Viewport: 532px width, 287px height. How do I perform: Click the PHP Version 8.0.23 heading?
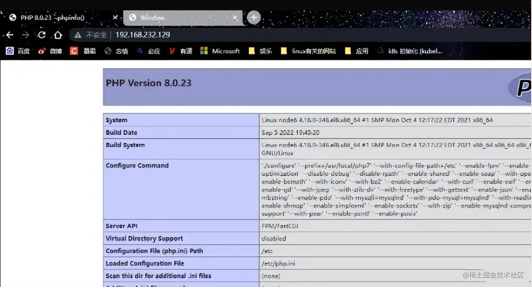tap(148, 83)
